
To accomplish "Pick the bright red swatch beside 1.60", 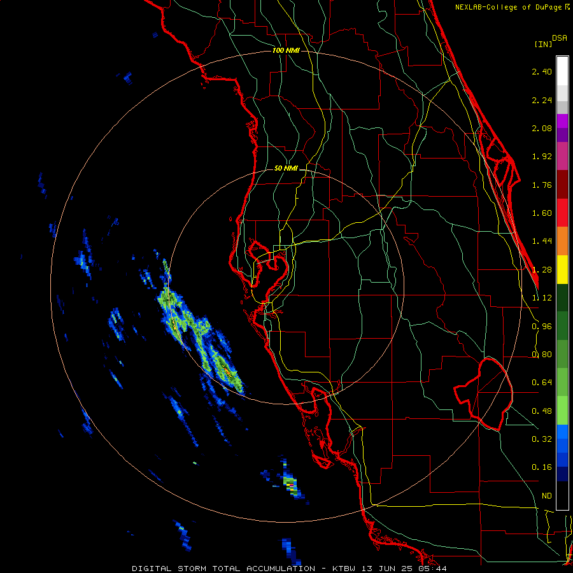I will click(562, 213).
